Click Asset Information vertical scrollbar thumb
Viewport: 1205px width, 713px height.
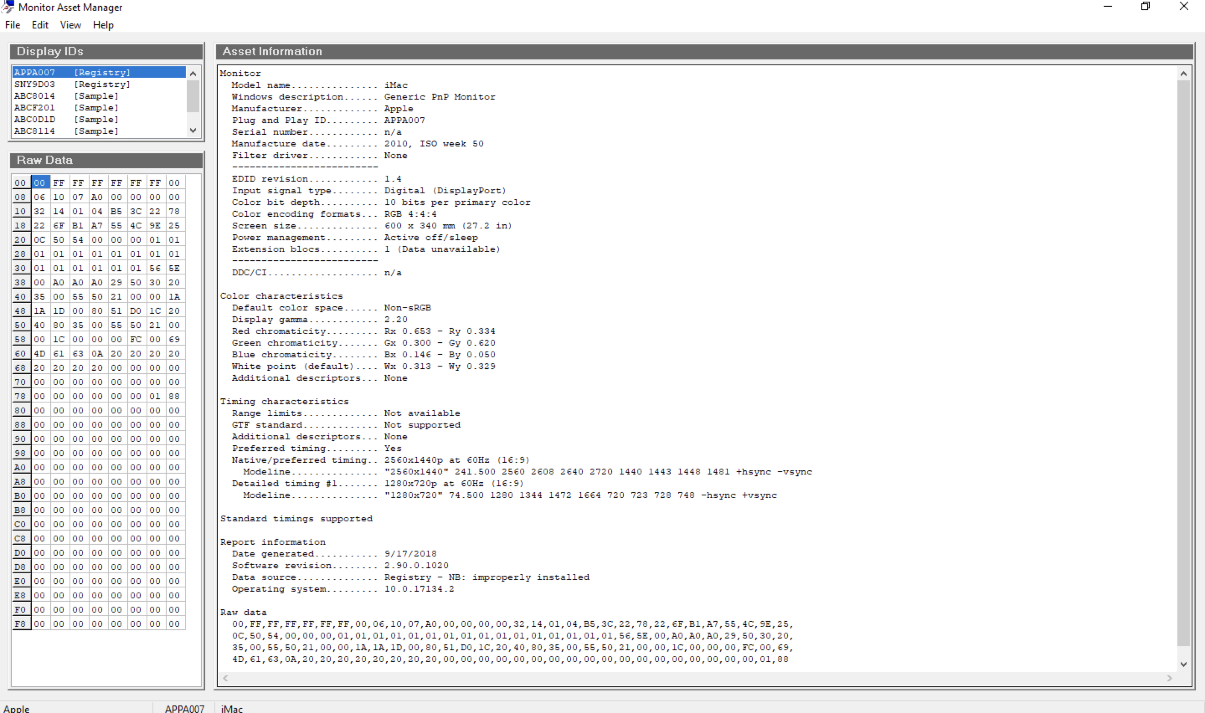1183,363
